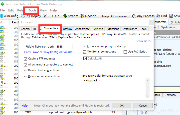Click Copy Browser Proxy Configuration URL link
The height and width of the screenshot is (115, 180).
[49, 52]
